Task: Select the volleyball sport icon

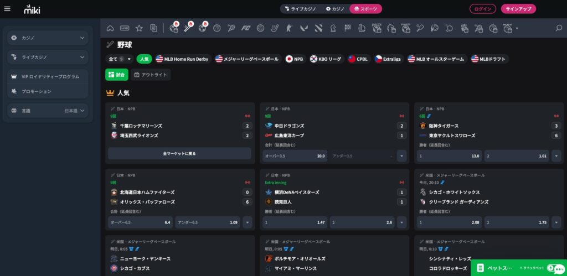Action: 260,28
